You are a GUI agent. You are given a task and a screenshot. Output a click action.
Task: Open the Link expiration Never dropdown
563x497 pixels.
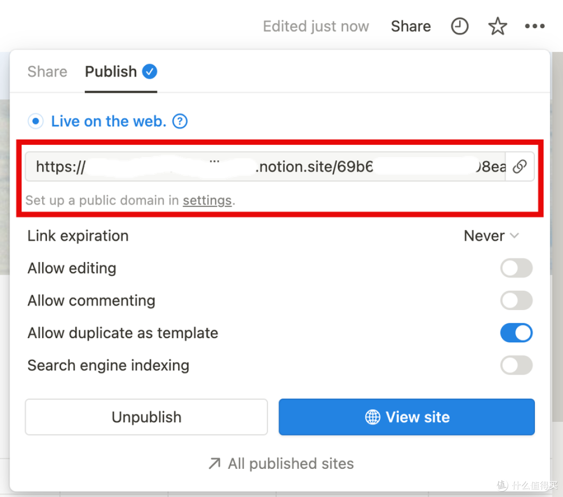pos(491,236)
